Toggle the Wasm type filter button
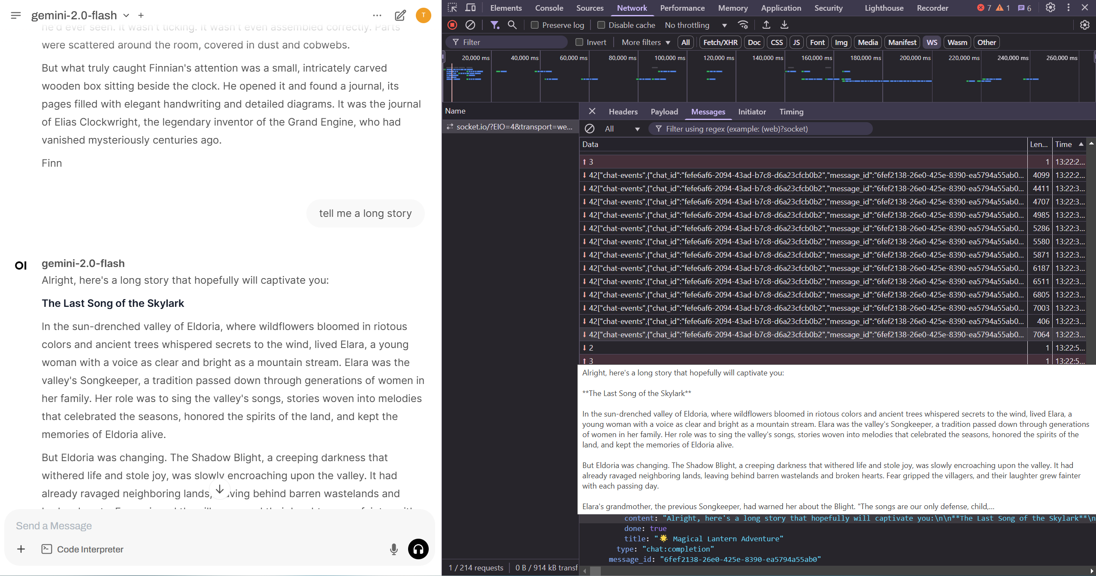 957,42
